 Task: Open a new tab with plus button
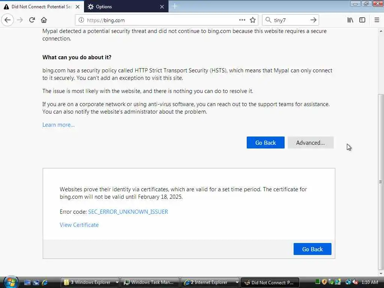pyautogui.click(x=175, y=6)
